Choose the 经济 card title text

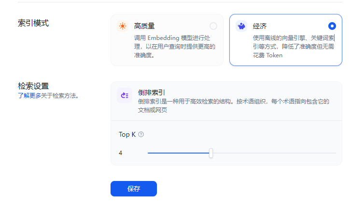[x=260, y=26]
